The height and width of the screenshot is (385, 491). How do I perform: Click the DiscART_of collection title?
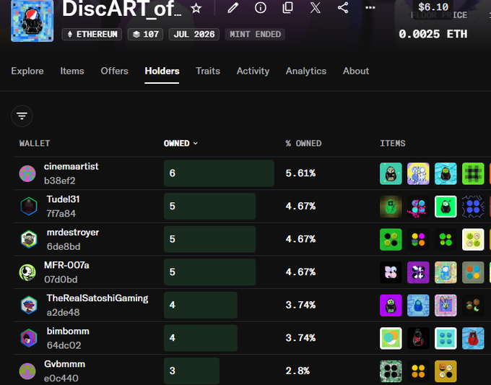121,9
